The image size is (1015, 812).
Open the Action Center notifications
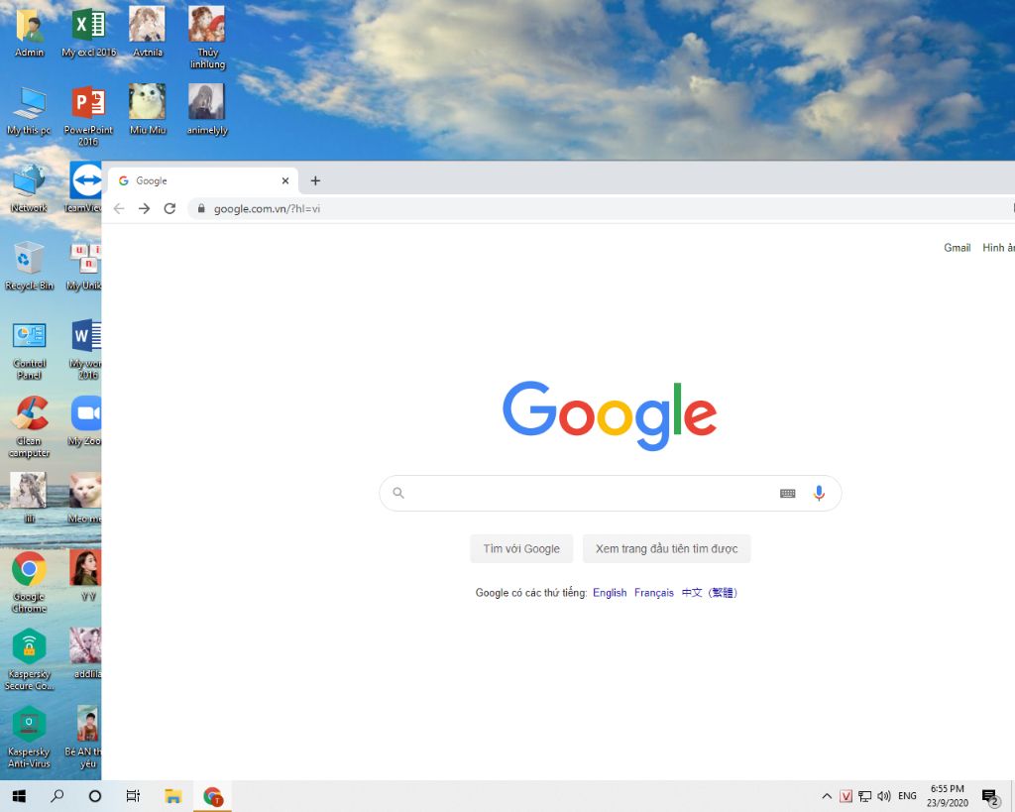(x=990, y=797)
